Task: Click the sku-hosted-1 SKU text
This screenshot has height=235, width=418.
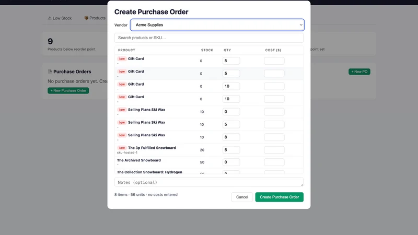Action: [127, 152]
